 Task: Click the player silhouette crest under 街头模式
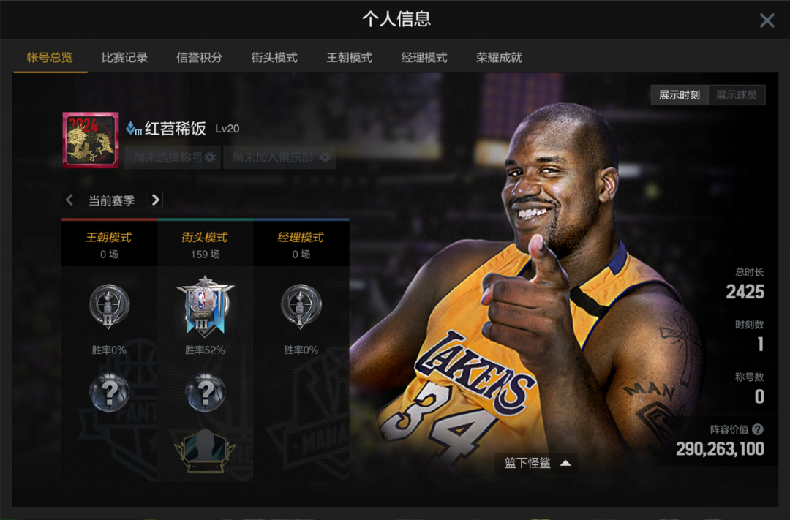click(205, 451)
